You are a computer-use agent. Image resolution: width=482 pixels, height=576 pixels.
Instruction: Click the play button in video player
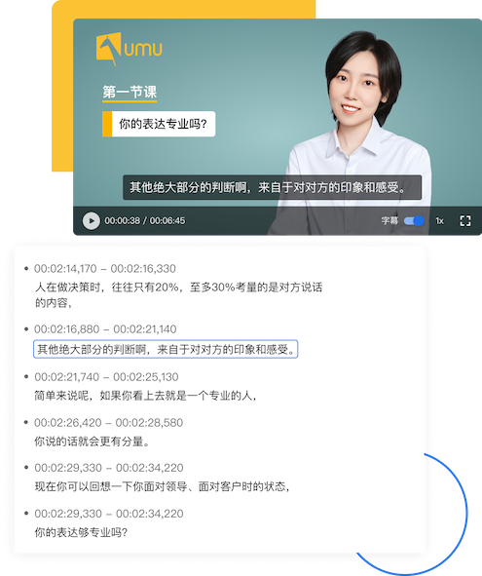[x=91, y=221]
